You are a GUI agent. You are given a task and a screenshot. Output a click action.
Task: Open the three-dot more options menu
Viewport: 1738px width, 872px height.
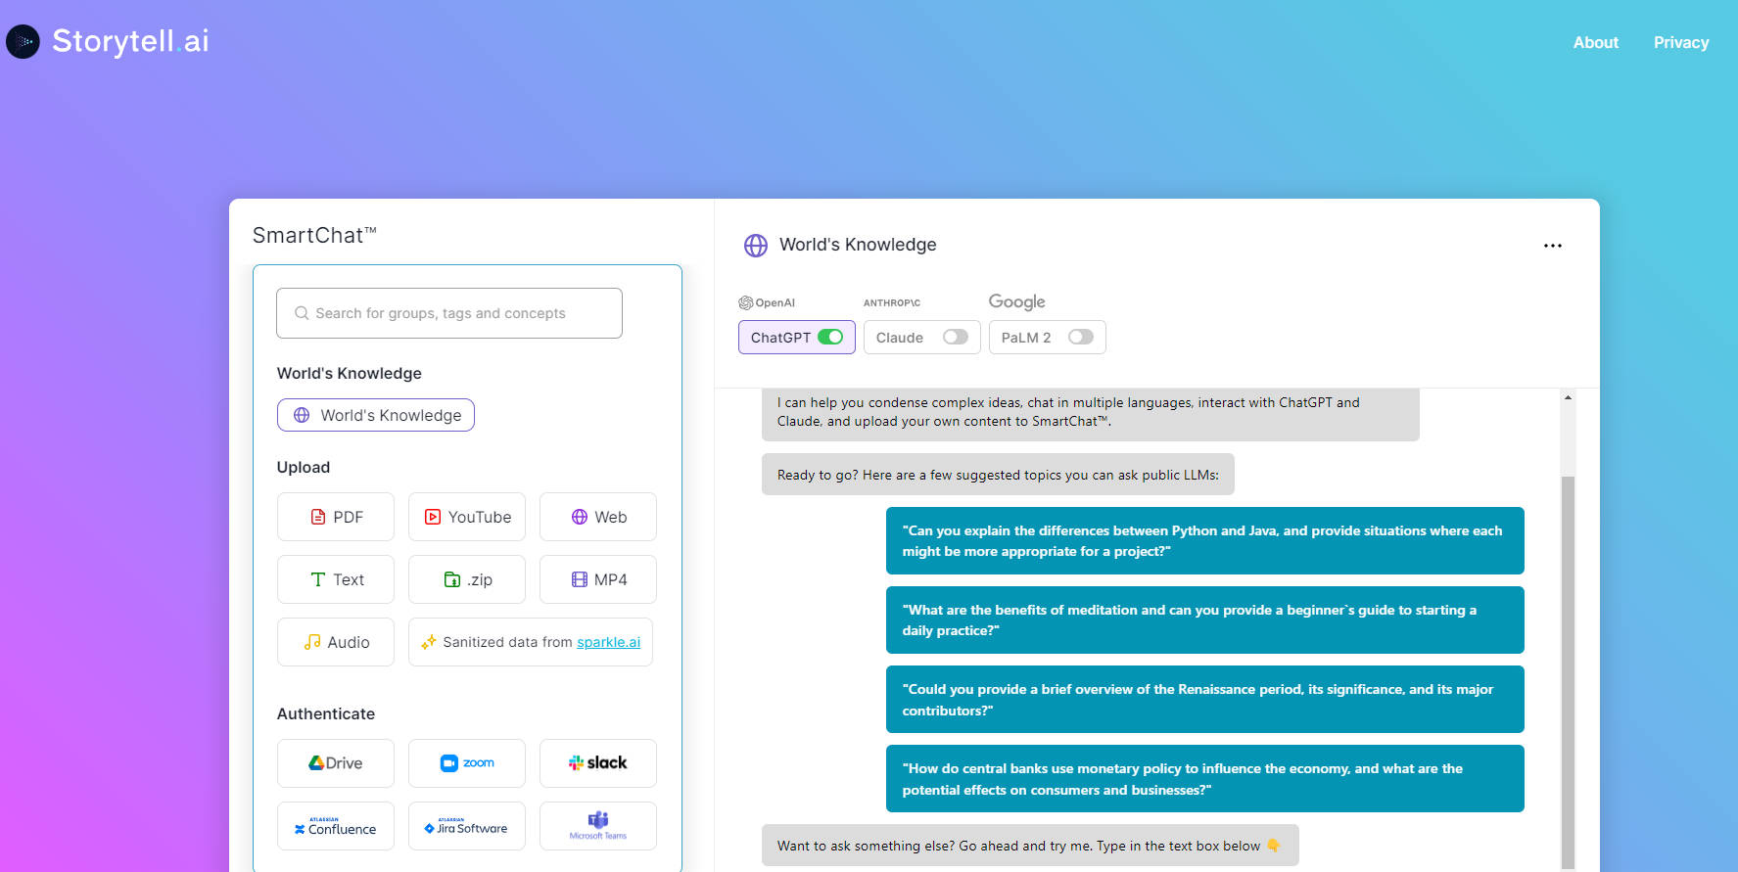1553,246
